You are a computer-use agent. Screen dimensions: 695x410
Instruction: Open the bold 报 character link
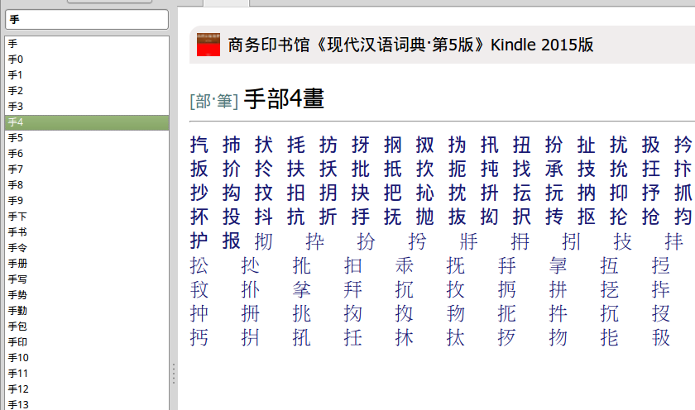coord(232,241)
